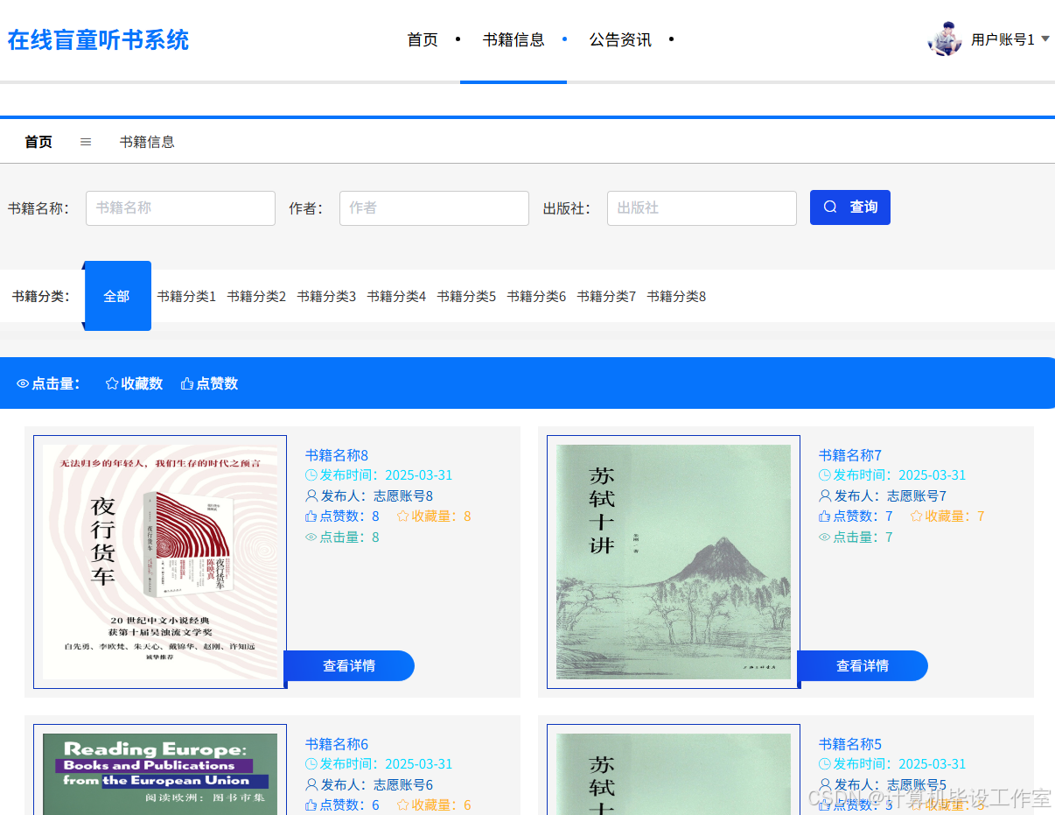Screen dimensions: 1055x815
Task: Click 查看详情 for 书籍名称7
Action: [x=863, y=665]
